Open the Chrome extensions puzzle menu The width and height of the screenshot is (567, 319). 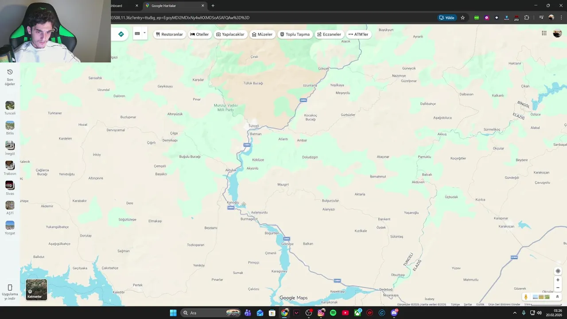527,18
